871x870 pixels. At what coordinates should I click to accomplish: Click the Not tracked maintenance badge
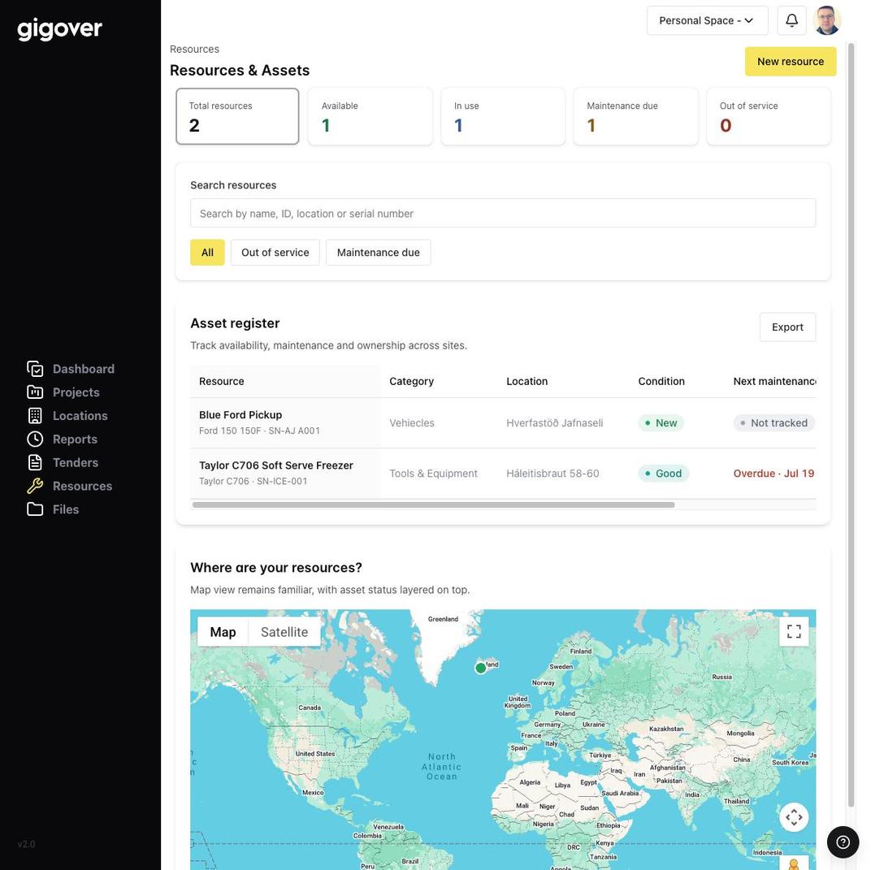(x=773, y=422)
